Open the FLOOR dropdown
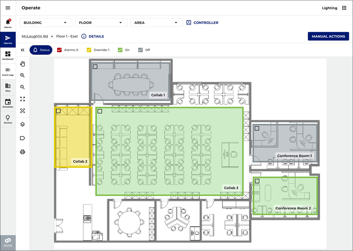 click(101, 23)
